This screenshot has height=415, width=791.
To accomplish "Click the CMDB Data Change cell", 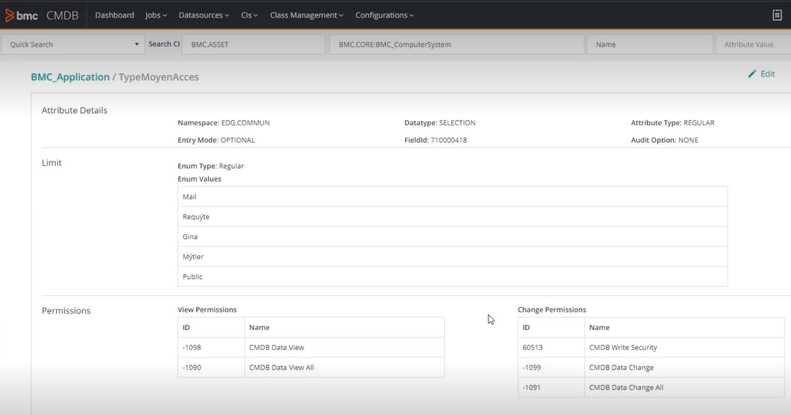I will pos(684,368).
